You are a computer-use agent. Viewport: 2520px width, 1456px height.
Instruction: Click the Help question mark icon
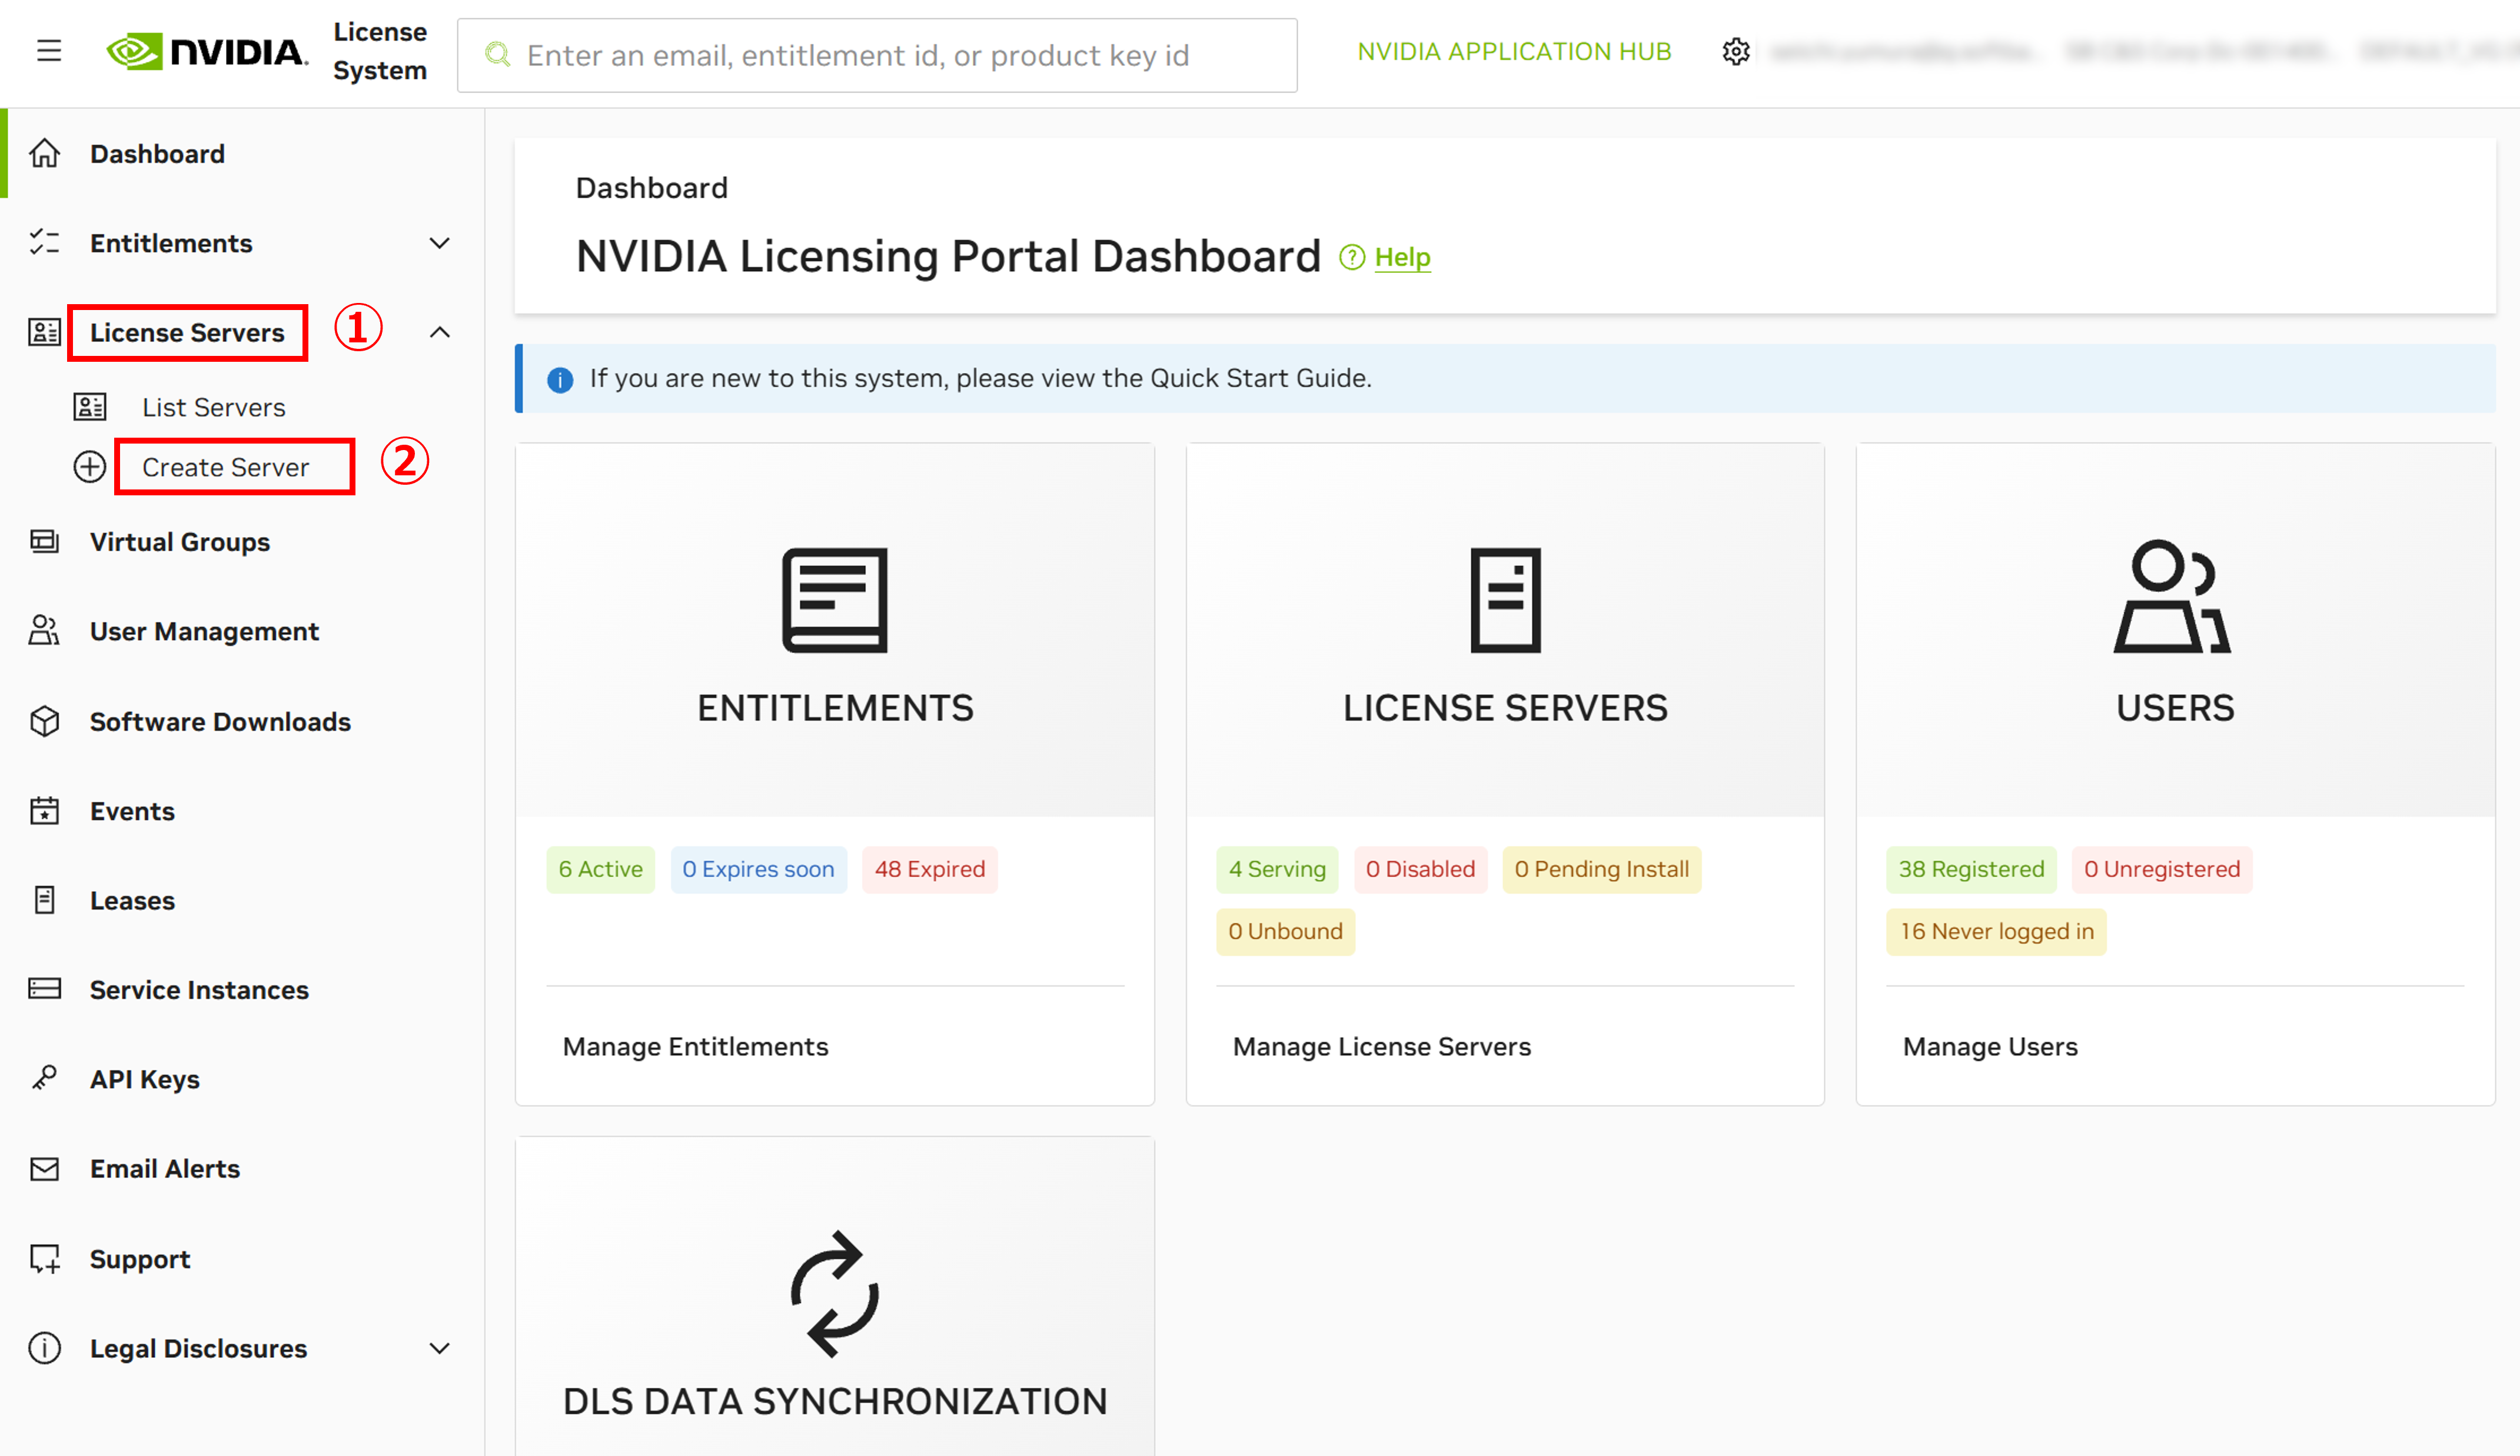pos(1351,258)
